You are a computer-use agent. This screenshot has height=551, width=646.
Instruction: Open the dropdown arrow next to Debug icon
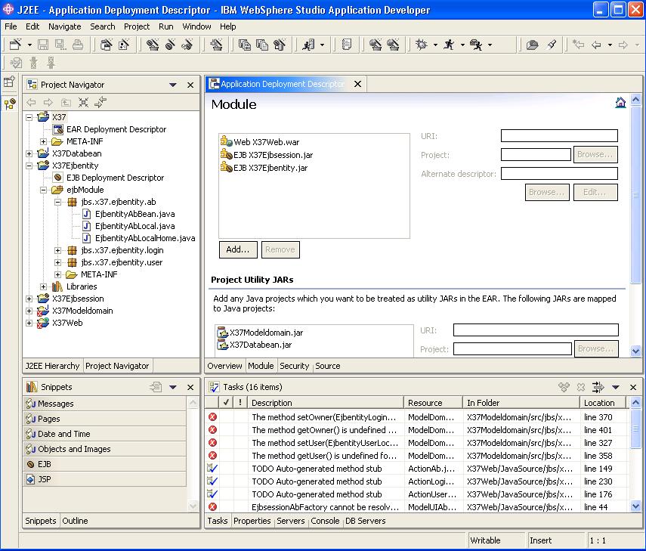pyautogui.click(x=435, y=45)
